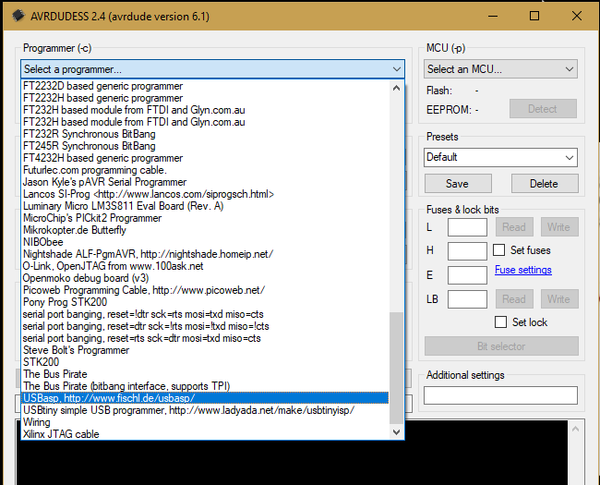The width and height of the screenshot is (600, 485).
Task: Select Openmoko debug board (v3)
Action: click(205, 278)
